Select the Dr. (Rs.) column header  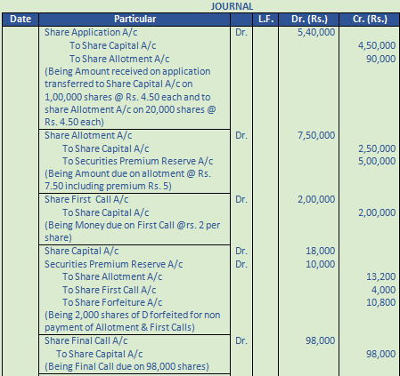309,19
